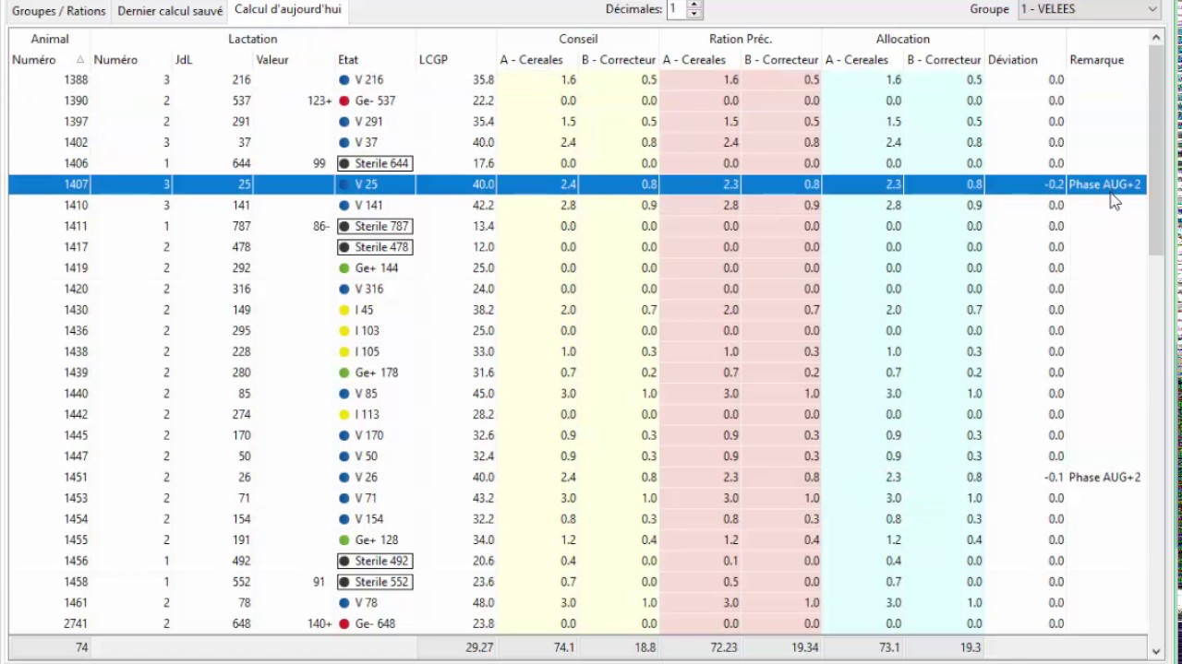Viewport: 1182px width, 664px height.
Task: Click blue status dot for V 85
Action: point(344,394)
